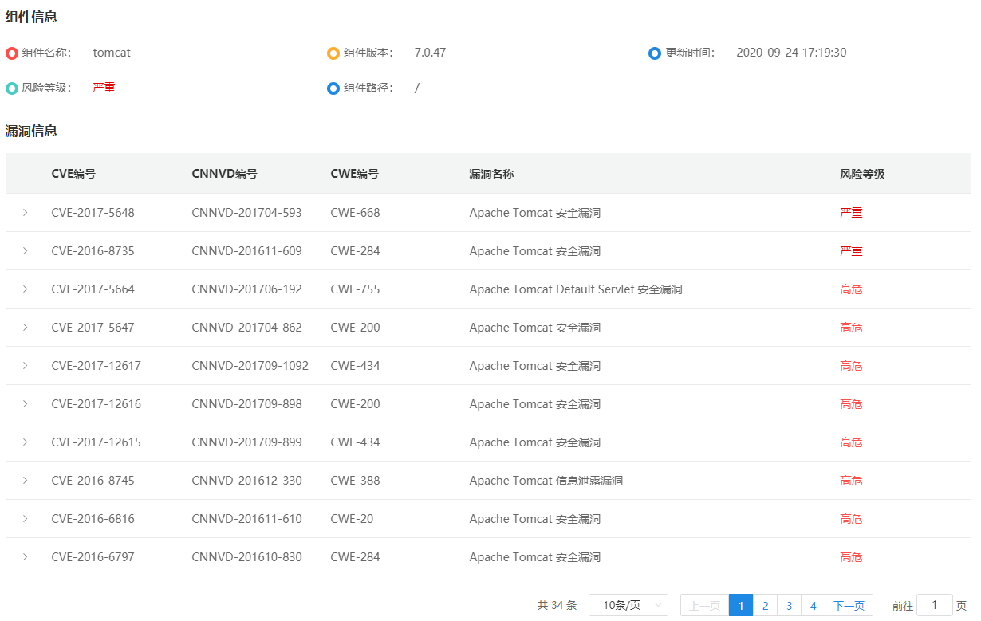Expand the CVE-2016-8745 row

(26, 481)
